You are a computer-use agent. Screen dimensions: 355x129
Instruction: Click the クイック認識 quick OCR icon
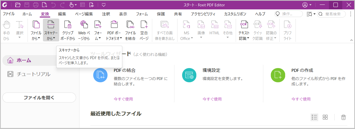[258, 25]
